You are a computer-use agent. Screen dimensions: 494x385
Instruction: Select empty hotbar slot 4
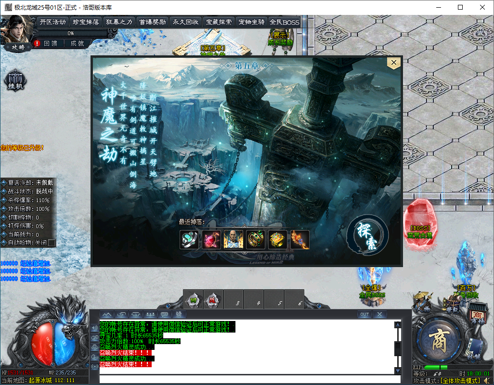254,300
